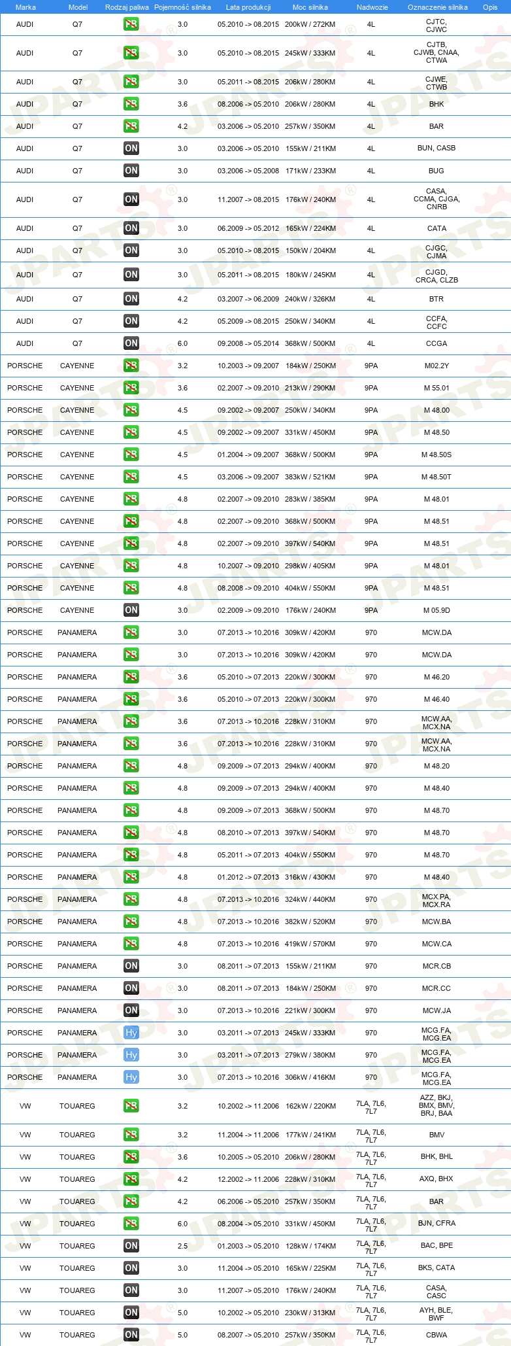
Task: Click the petrol fuel icon in the Audi Q7 BHK row
Action: click(131, 105)
